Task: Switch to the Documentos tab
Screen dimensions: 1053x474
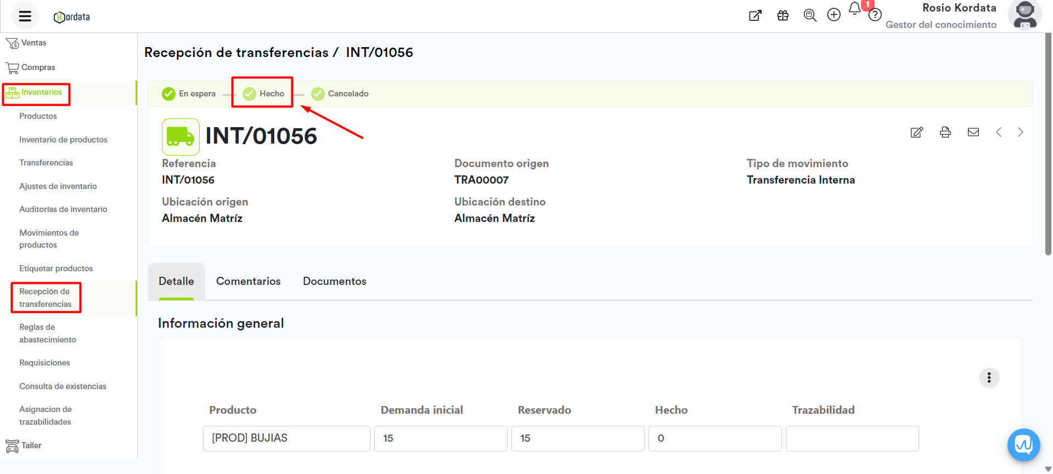Action: click(334, 281)
